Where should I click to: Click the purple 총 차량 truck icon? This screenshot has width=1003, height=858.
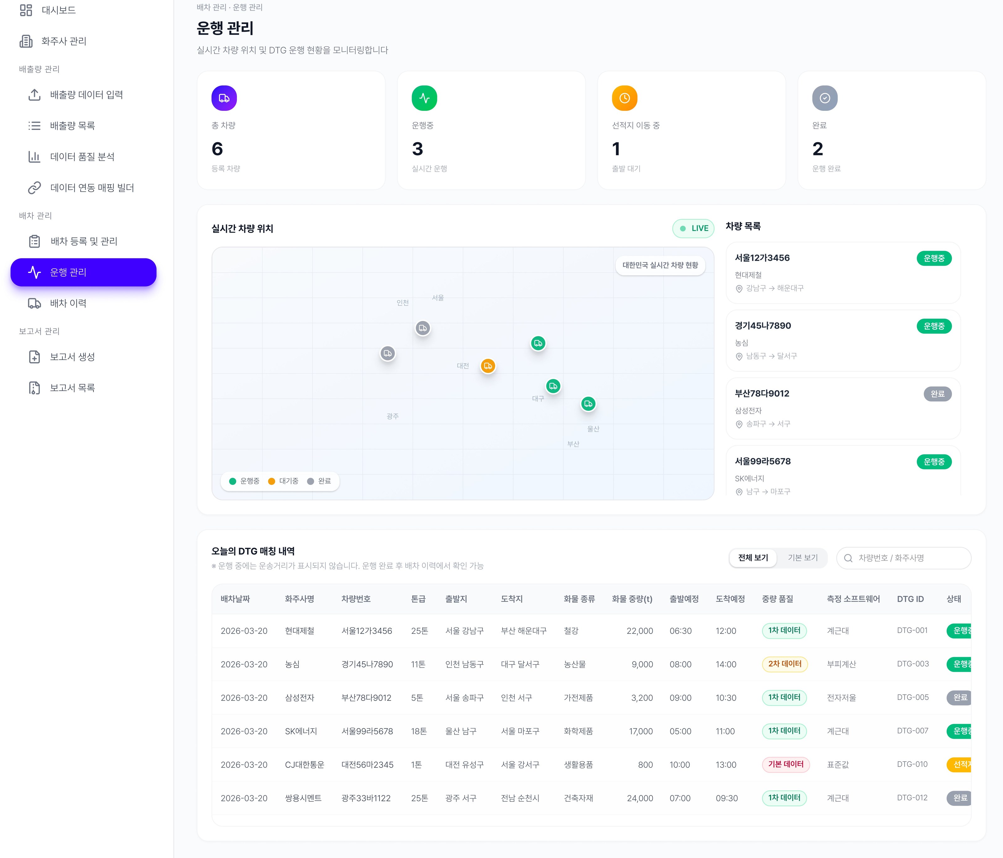click(x=224, y=98)
